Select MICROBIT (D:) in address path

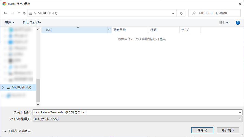47,13
